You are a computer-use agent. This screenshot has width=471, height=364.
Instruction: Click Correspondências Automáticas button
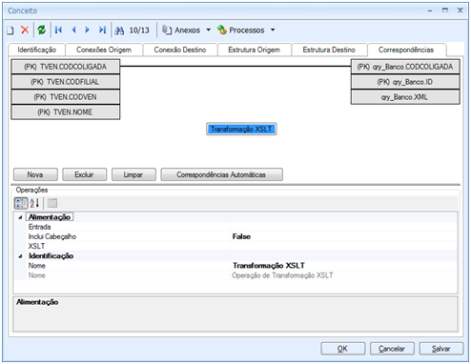pos(221,174)
